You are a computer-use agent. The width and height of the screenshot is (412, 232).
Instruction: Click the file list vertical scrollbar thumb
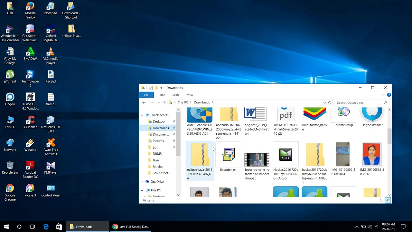pyautogui.click(x=389, y=136)
